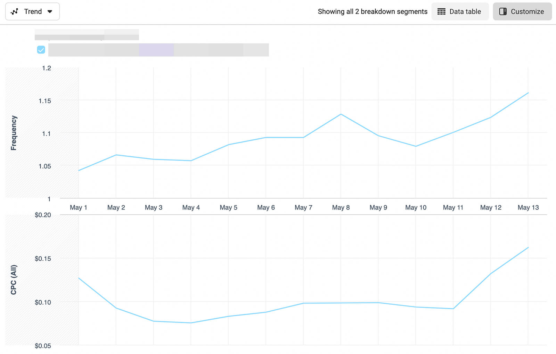Select the May 8 peak on Frequency chart
The image size is (556, 354).
point(341,114)
